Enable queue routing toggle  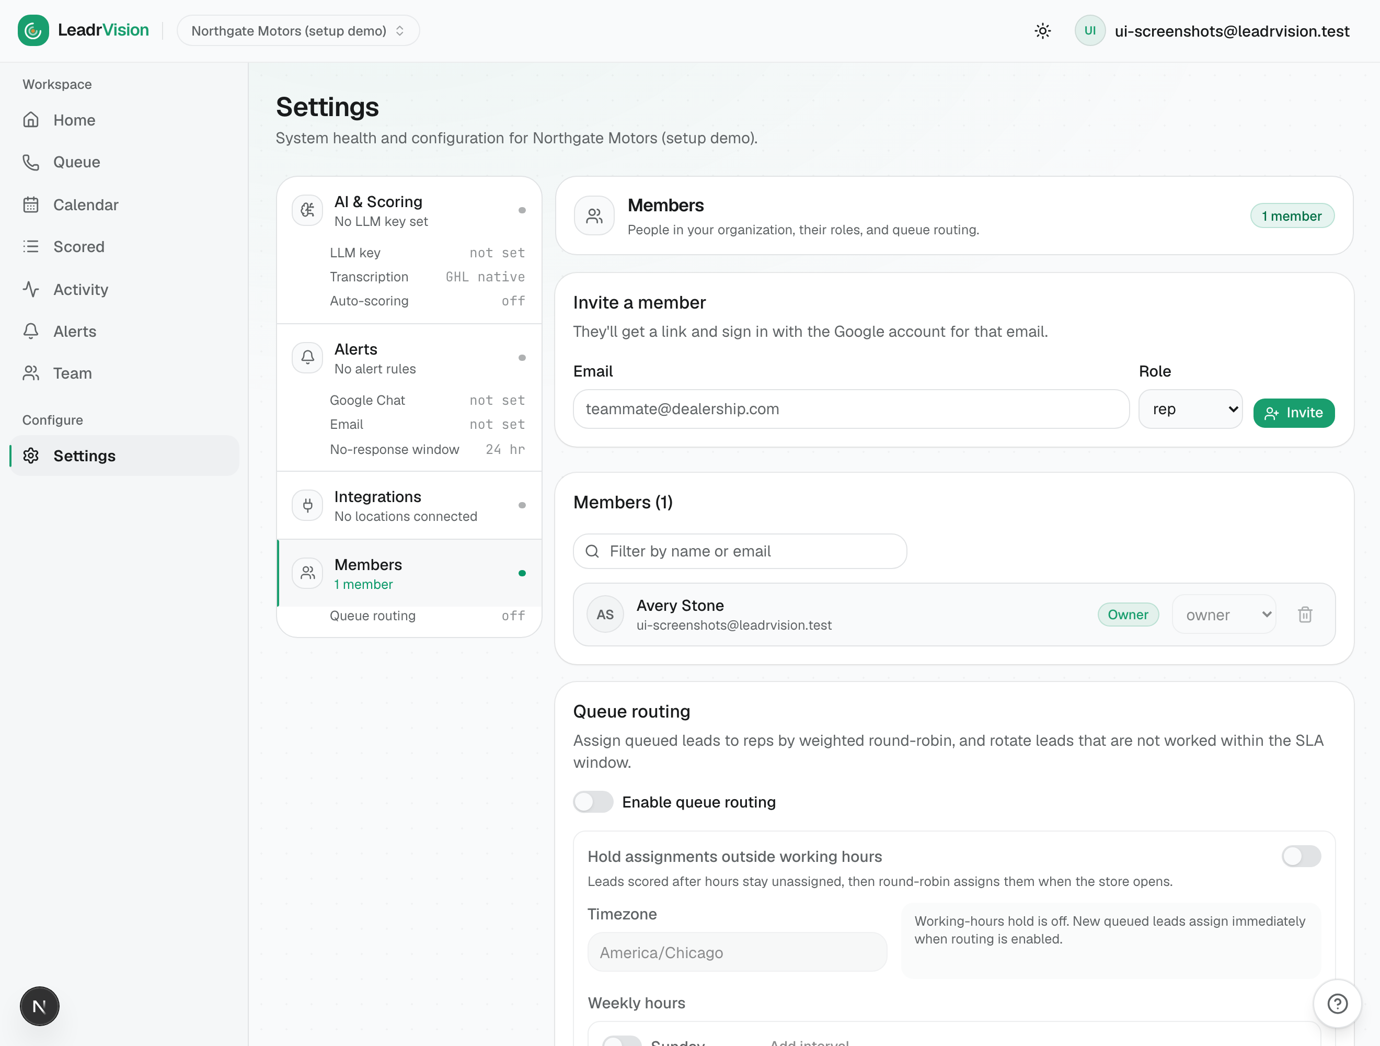tap(593, 802)
